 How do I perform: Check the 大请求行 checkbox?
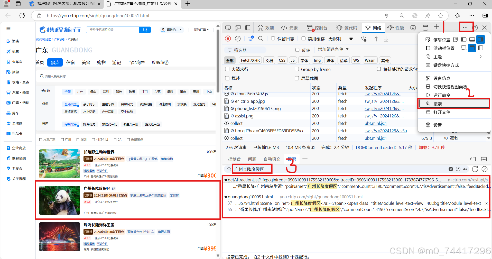[x=227, y=69]
